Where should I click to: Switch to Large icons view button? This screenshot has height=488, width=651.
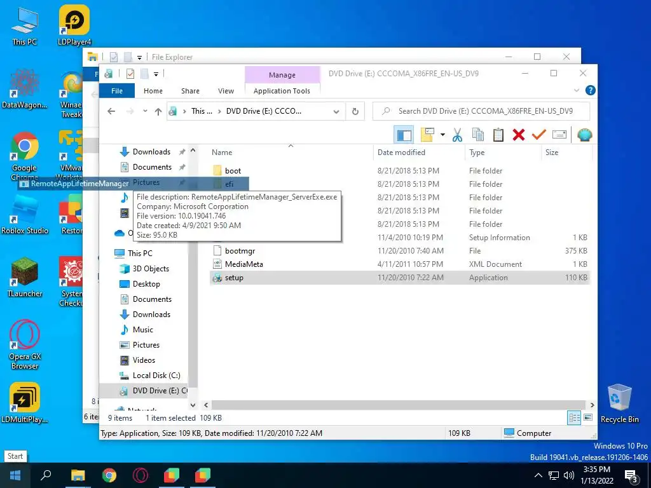tap(588, 417)
